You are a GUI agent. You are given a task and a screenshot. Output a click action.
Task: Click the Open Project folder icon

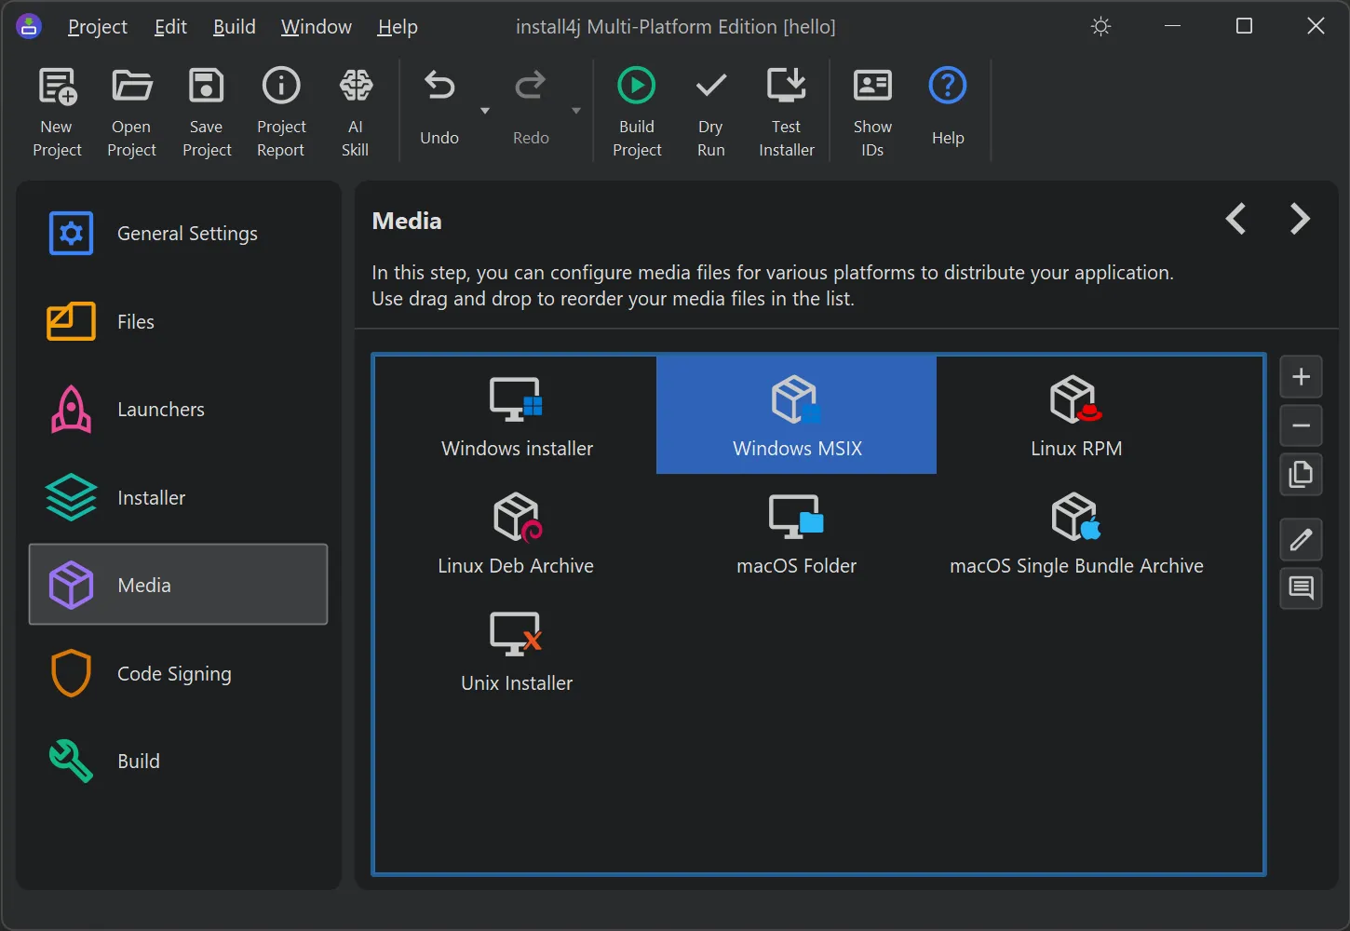coord(131,86)
